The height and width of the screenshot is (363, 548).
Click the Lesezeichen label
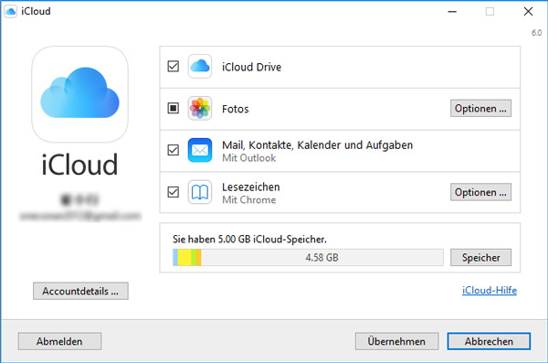point(251,187)
